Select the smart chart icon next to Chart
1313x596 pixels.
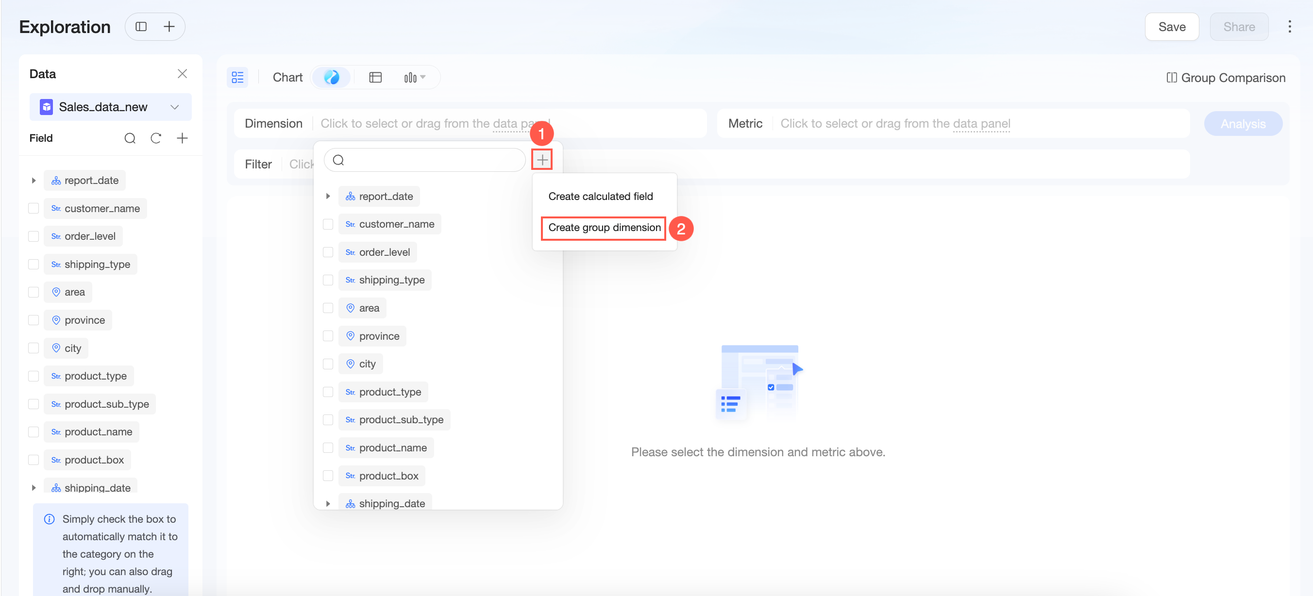click(331, 78)
